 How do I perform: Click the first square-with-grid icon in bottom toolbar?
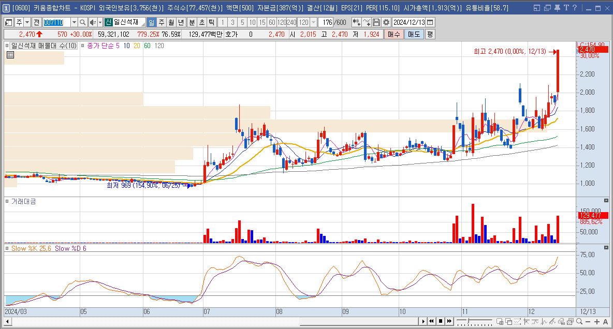[500, 322]
